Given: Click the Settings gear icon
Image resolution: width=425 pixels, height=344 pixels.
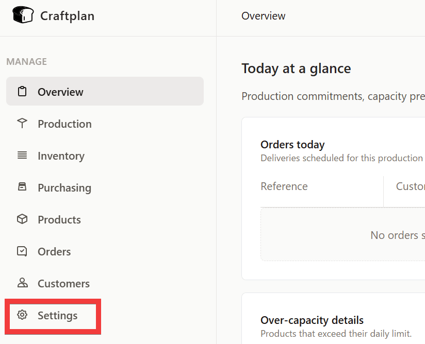Looking at the screenshot, I should coord(22,315).
